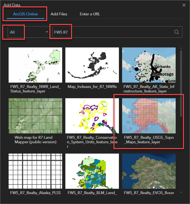This screenshot has width=190, height=204.
Task: Select FWS_R7_Realty_BLM_Land thumbnail
Action: pyautogui.click(x=92, y=171)
